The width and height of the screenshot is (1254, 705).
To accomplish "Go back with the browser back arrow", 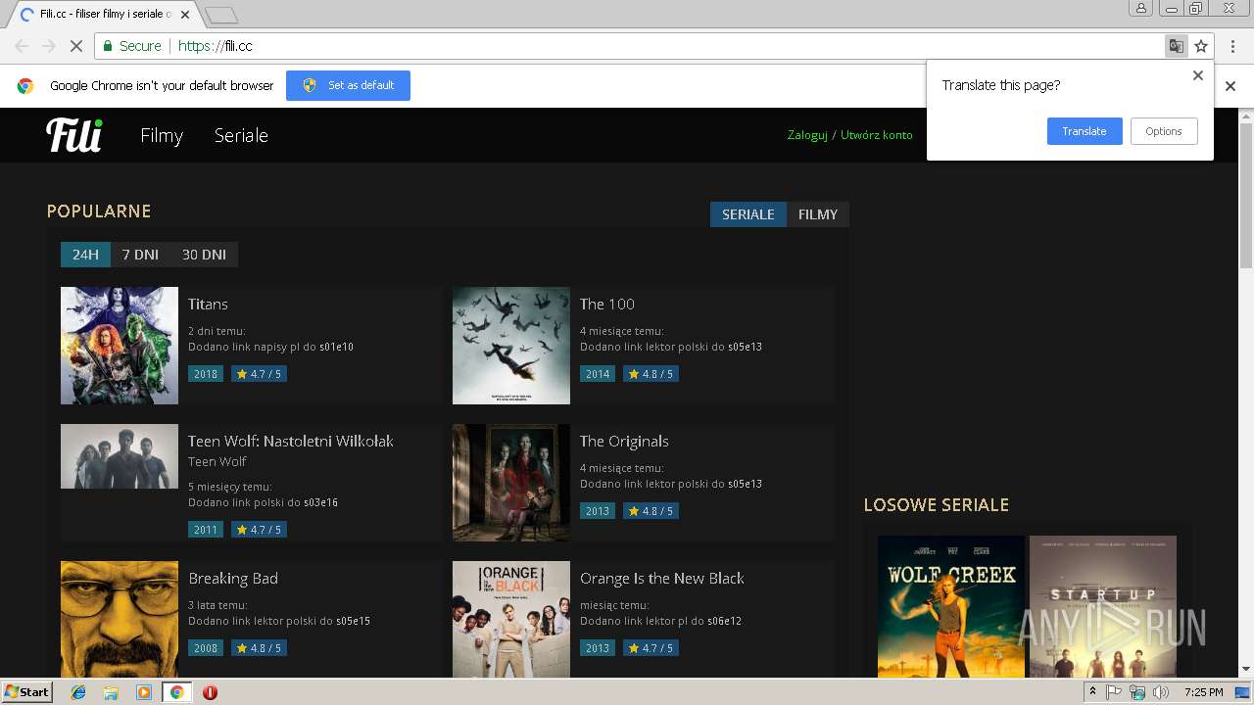I will point(22,46).
